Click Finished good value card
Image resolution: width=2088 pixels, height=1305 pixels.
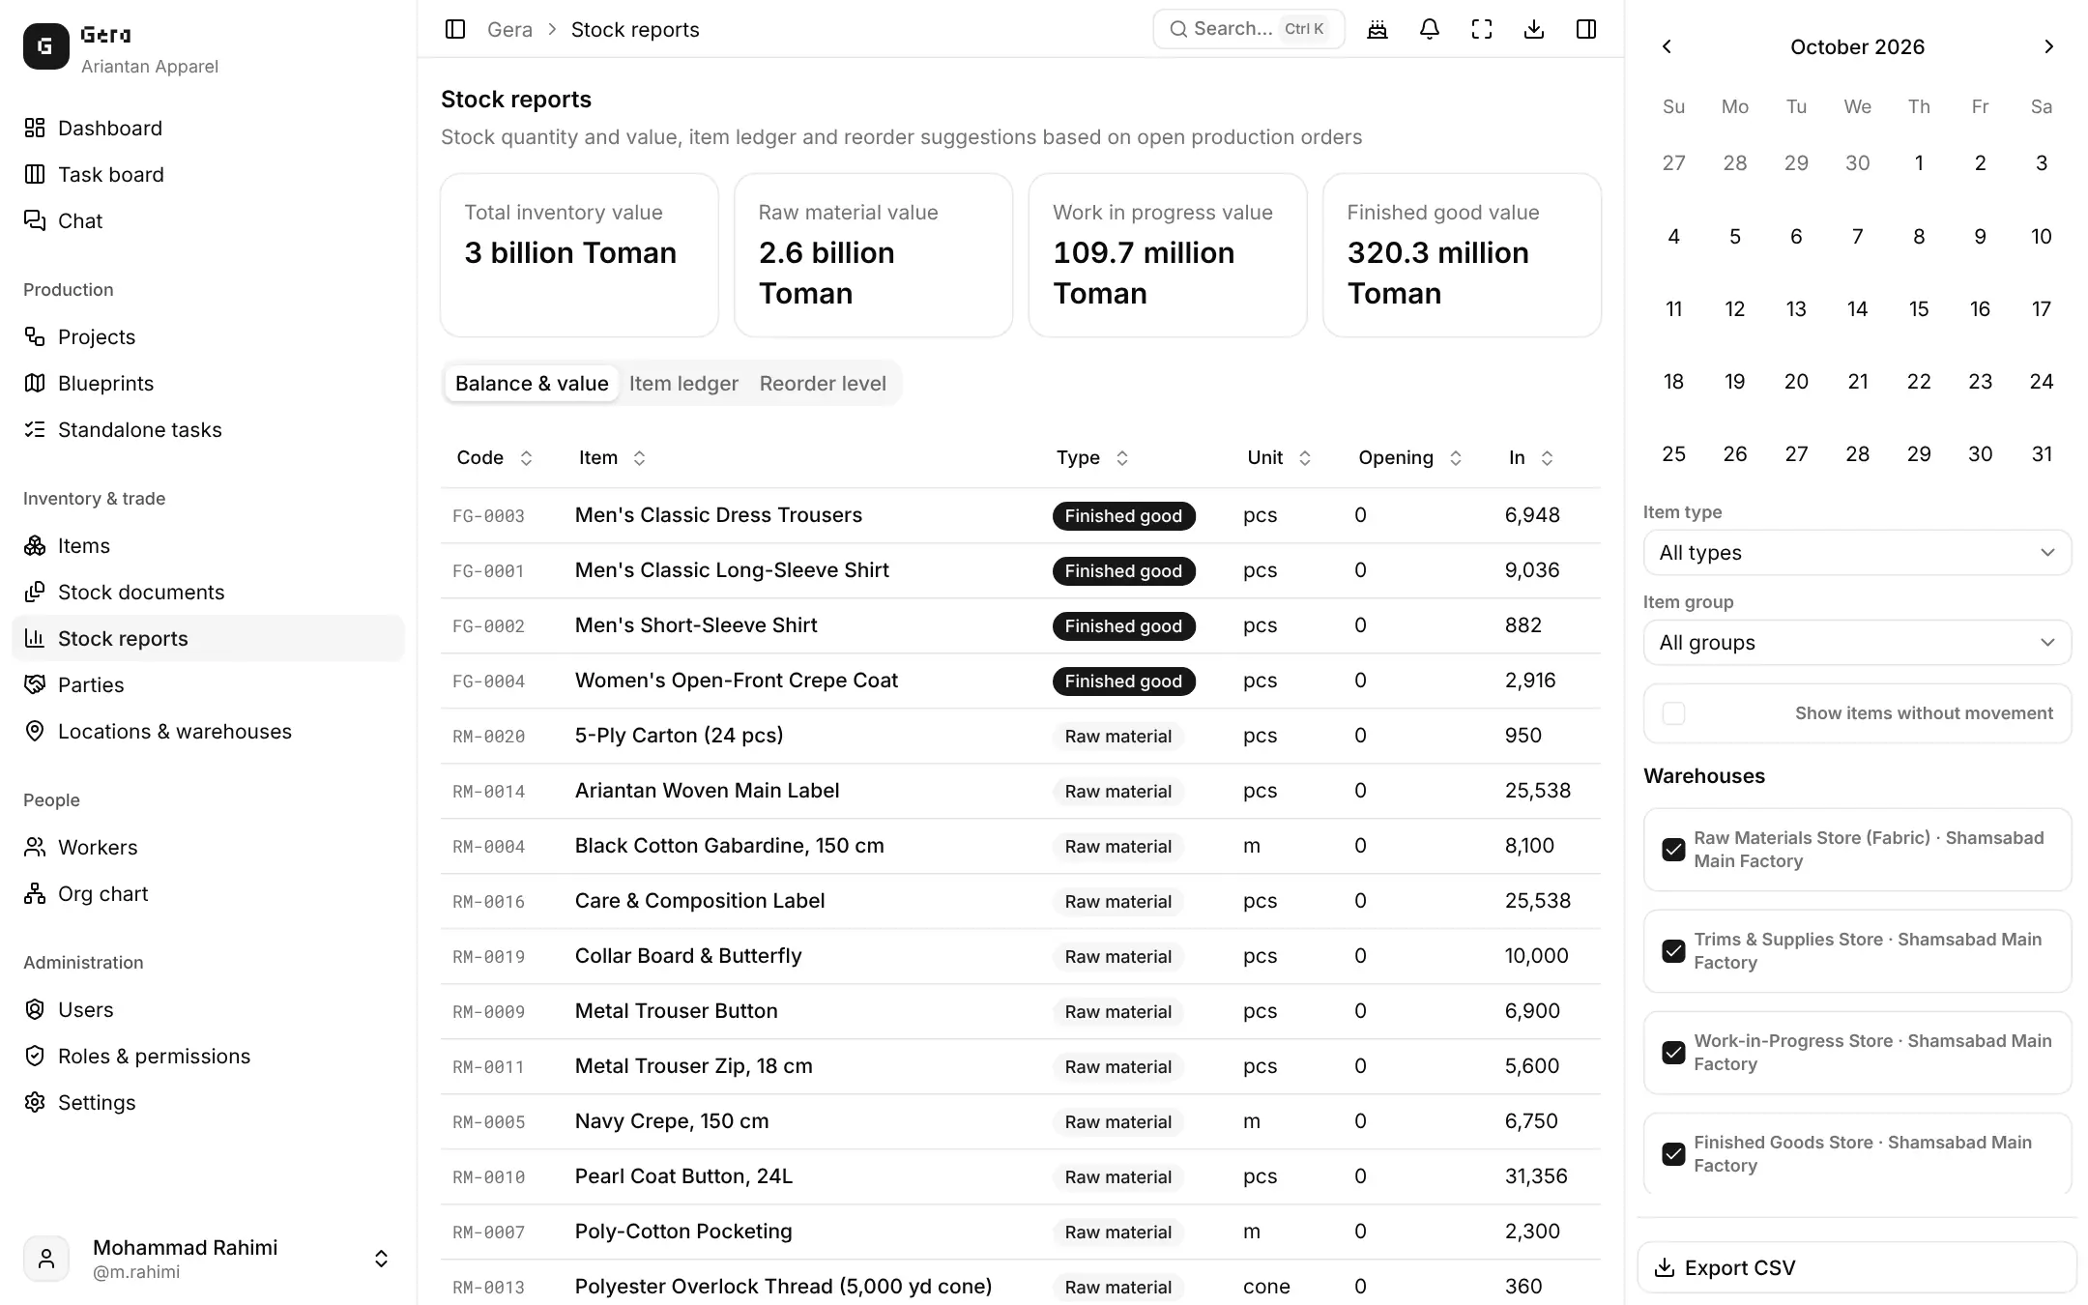pyautogui.click(x=1462, y=255)
